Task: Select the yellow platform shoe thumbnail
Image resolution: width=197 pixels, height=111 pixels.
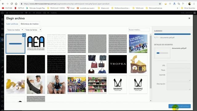Action: tap(138, 64)
